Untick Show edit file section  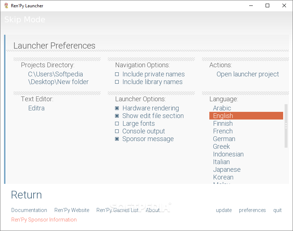(x=117, y=116)
